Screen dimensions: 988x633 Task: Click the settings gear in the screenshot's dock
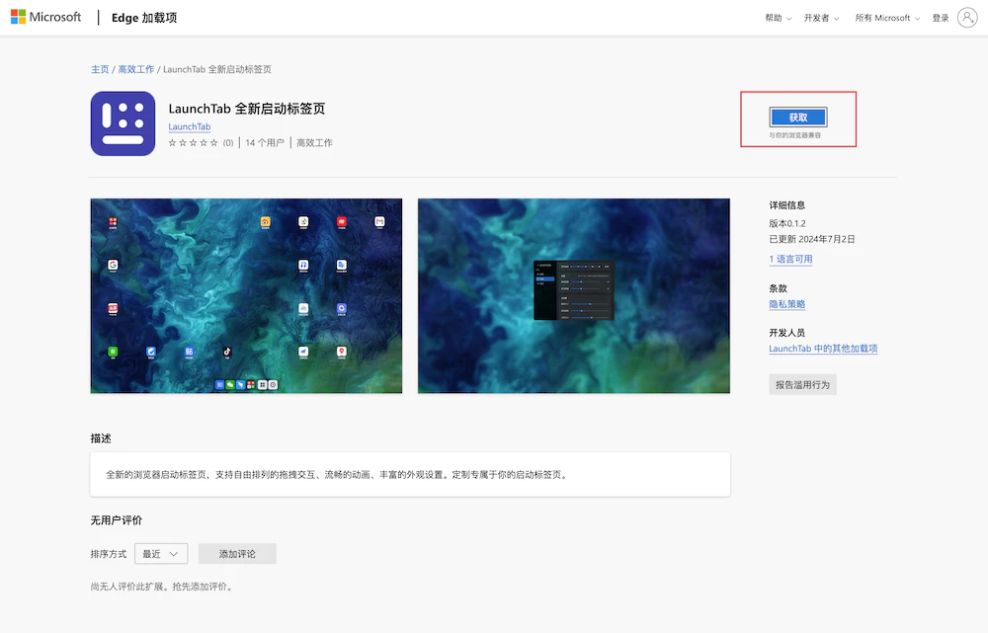click(x=273, y=384)
